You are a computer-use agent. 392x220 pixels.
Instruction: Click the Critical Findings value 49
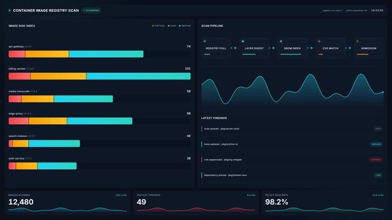coord(141,202)
